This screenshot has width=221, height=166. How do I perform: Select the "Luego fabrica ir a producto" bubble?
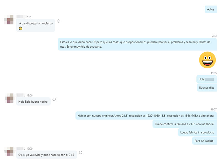pos(197,132)
